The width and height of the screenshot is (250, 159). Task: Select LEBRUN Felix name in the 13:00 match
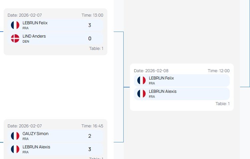[35, 23]
